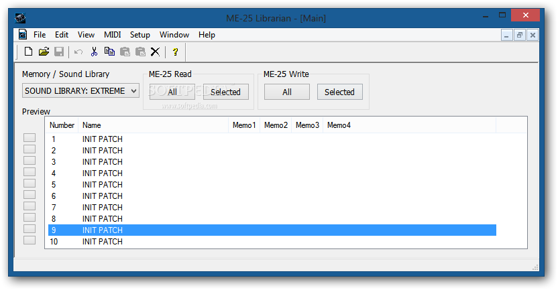Select INIT PATCH in row 6

(103, 196)
